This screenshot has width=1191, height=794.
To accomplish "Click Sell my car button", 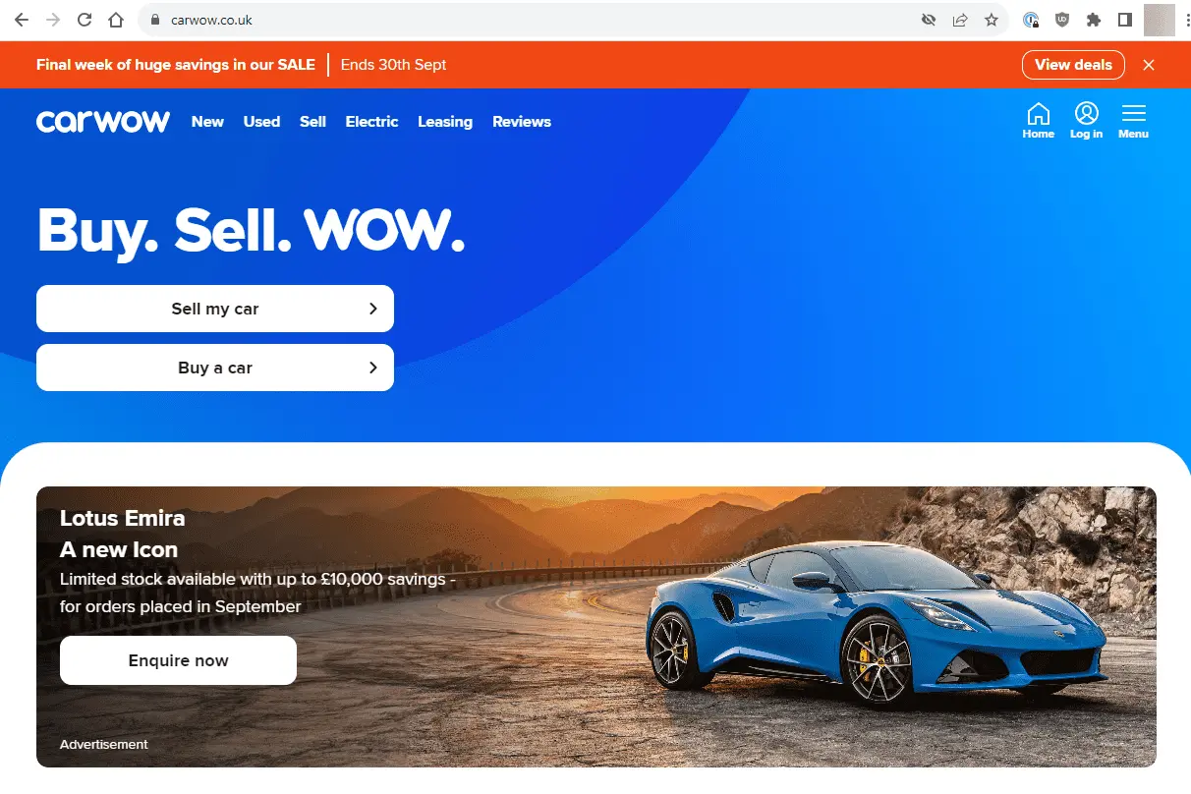I will pos(215,309).
